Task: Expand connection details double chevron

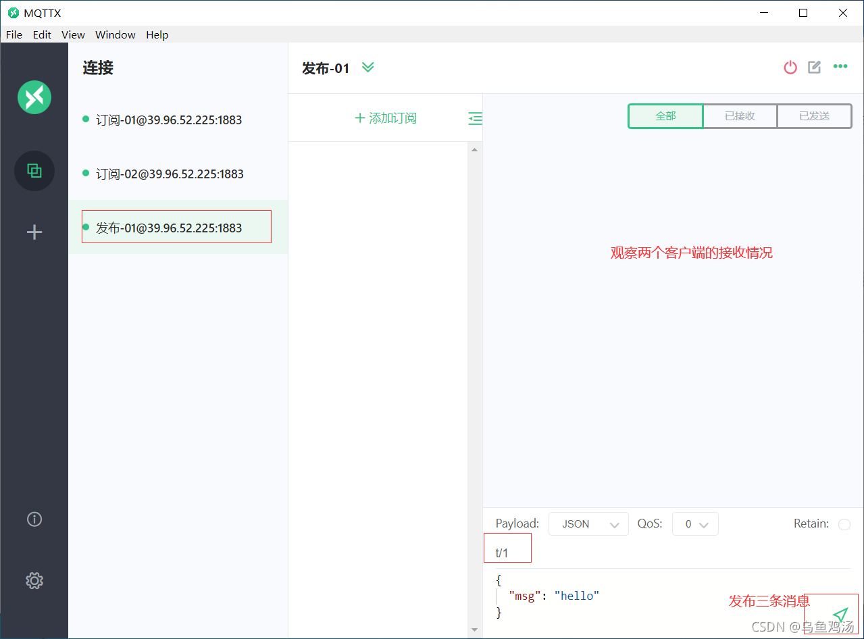Action: tap(367, 67)
